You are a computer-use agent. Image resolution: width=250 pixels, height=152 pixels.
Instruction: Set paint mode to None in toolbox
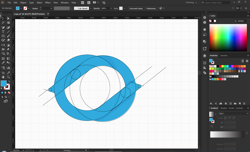(x=9, y=93)
